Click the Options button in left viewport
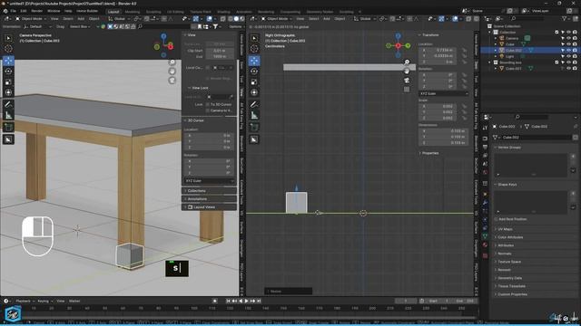Image resolution: width=581 pixels, height=326 pixels. click(x=236, y=26)
